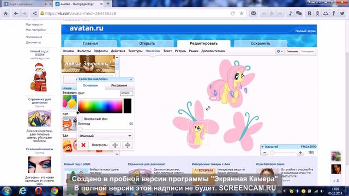Pick a color from rainbow spectrum
Viewport: 349px width, 196px height.
tap(100, 106)
